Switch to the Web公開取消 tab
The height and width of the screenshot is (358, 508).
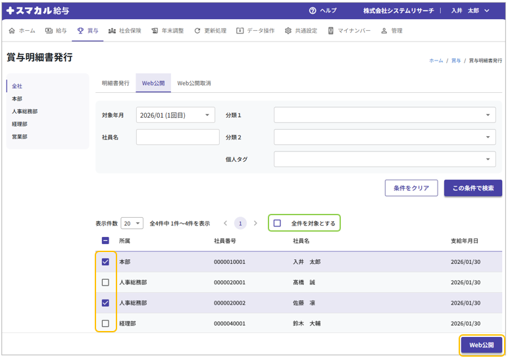point(194,84)
